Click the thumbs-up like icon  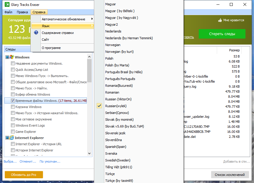(x=220, y=20)
